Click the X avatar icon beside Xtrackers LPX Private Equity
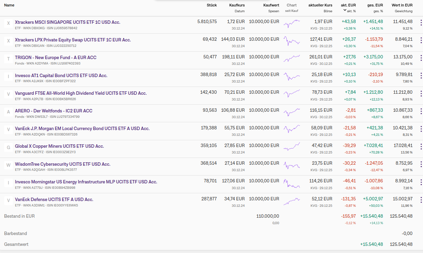 coord(9,41)
